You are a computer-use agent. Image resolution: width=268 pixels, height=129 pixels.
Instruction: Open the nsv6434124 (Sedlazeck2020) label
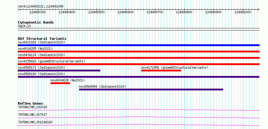pos(42,55)
